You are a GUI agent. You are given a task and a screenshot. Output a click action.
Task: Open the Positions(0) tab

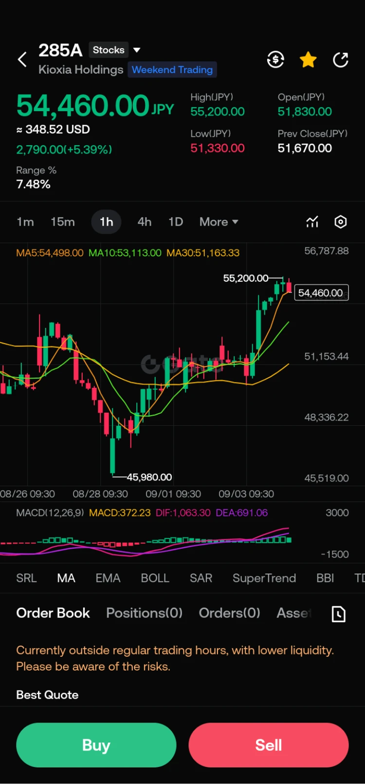tap(144, 613)
